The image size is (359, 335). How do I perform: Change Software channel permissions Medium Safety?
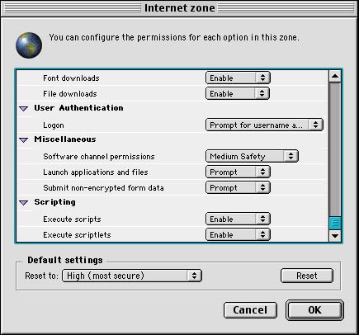252,156
